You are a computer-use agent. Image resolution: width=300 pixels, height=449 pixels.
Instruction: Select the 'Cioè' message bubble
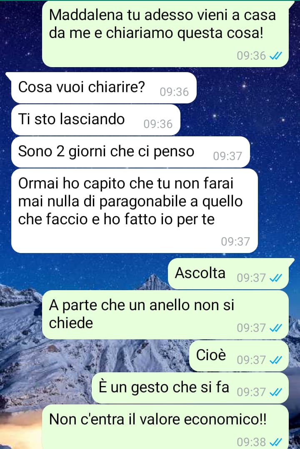[x=239, y=356]
